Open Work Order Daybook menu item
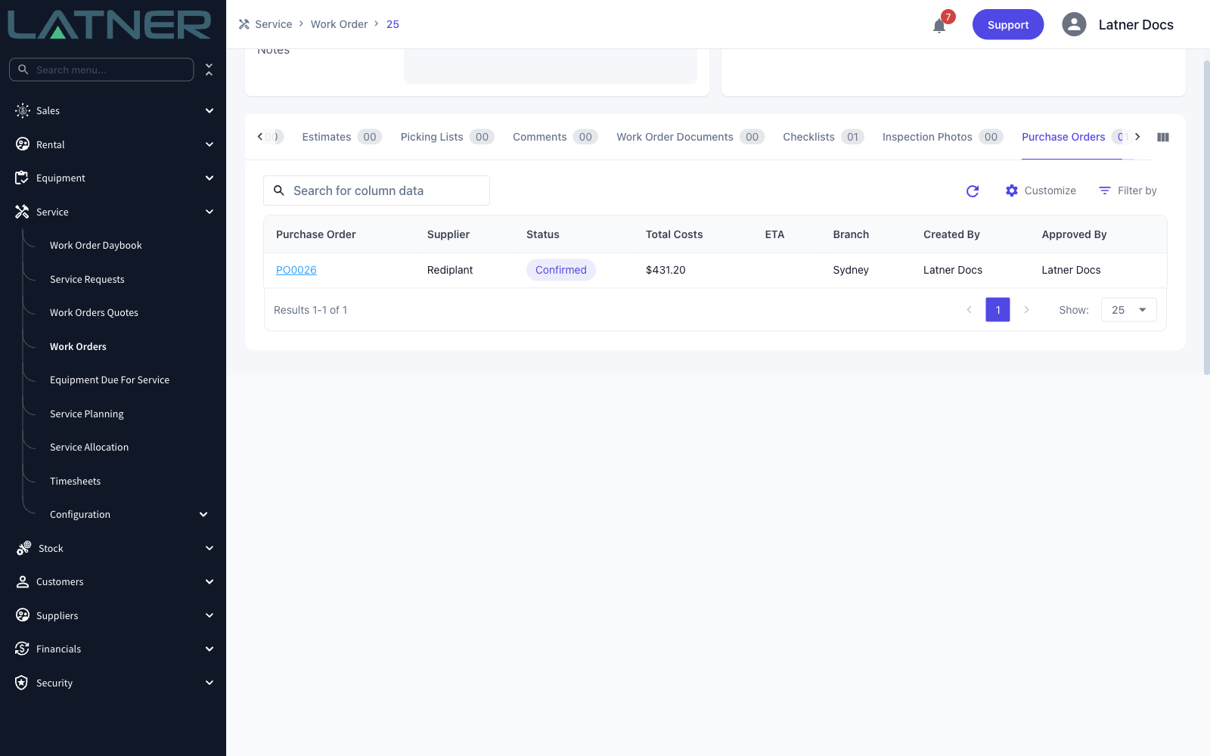The height and width of the screenshot is (756, 1210). [x=96, y=246]
